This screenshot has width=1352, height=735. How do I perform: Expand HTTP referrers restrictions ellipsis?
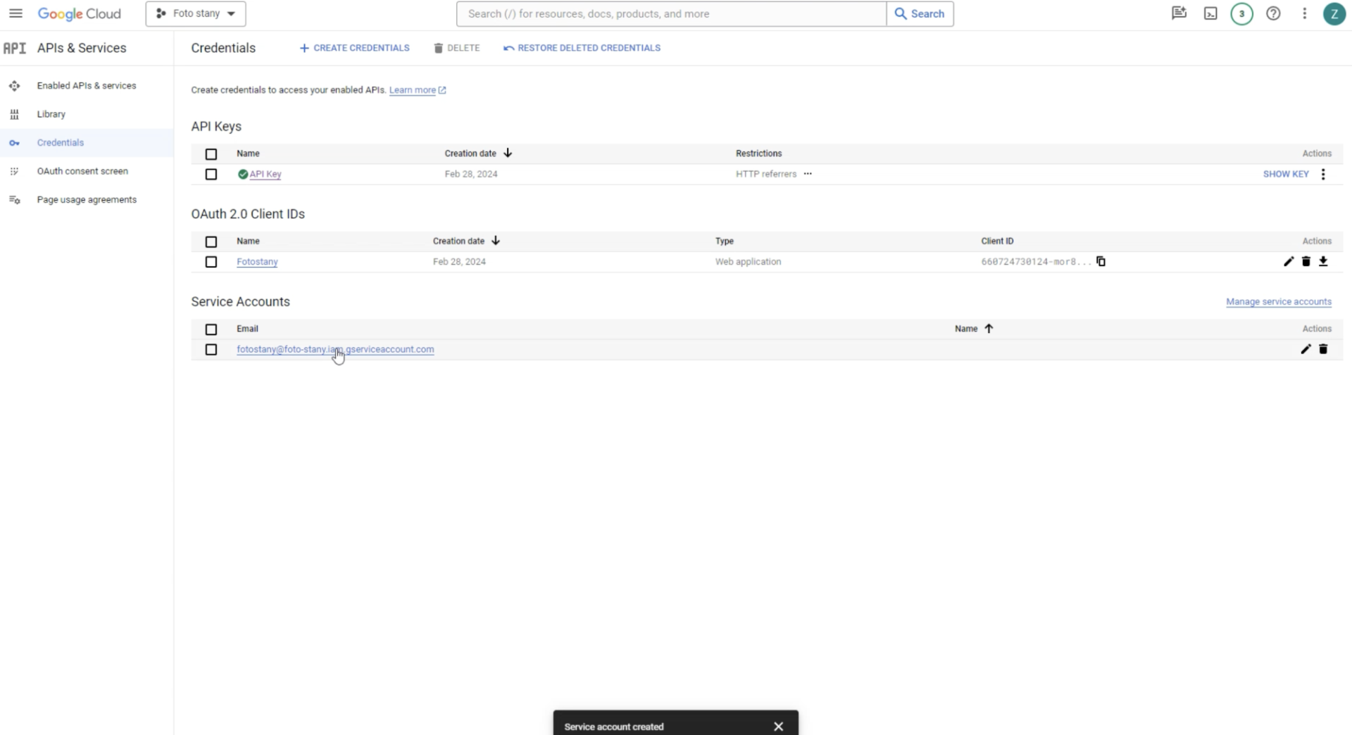pos(808,174)
